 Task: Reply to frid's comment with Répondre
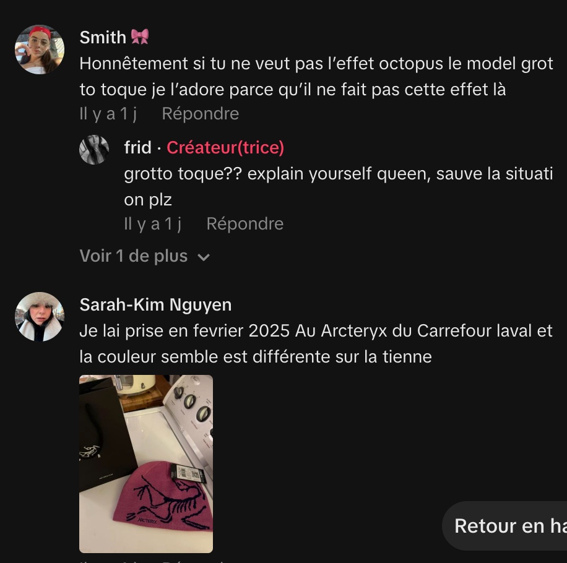pos(245,224)
